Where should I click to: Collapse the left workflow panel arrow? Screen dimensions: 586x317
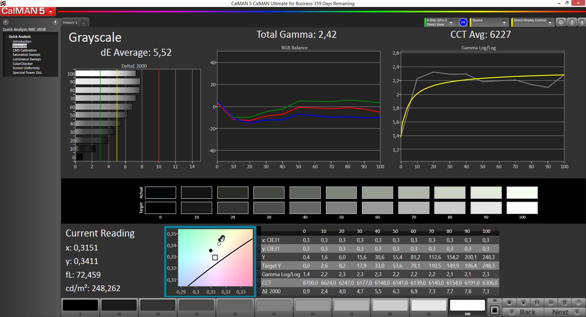(55, 22)
